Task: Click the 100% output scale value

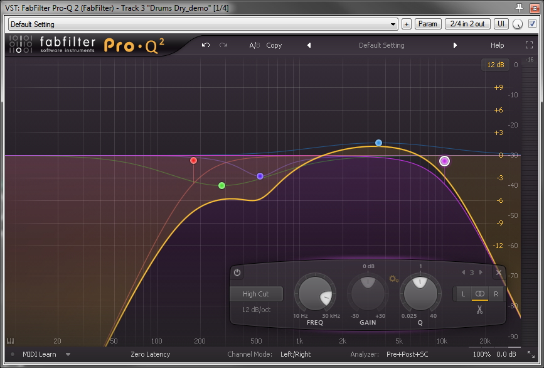Action: pyautogui.click(x=481, y=354)
